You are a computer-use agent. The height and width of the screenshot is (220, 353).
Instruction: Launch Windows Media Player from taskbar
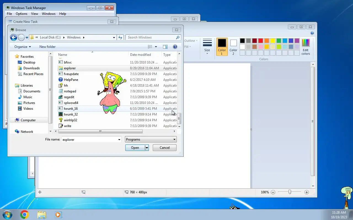[x=58, y=215]
